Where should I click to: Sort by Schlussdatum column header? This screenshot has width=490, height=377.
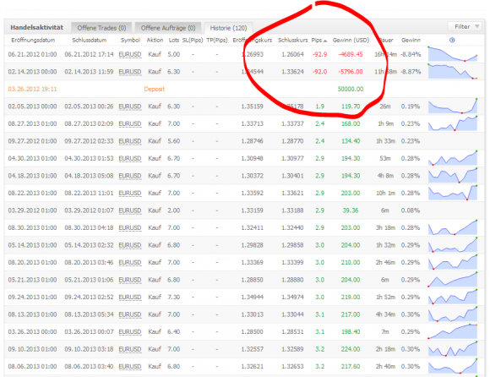pos(90,40)
